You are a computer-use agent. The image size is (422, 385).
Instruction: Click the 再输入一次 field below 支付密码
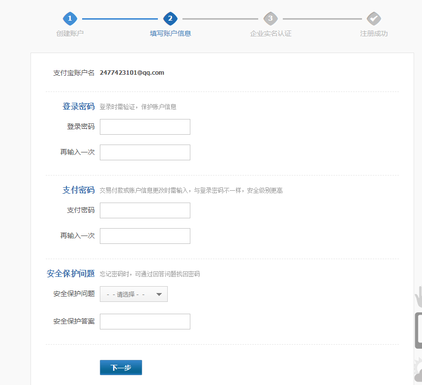(145, 236)
